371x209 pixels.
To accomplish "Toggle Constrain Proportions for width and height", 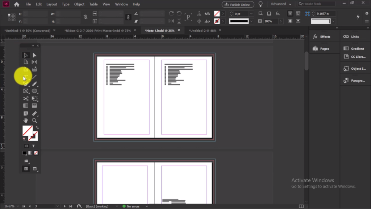I will (86, 17).
